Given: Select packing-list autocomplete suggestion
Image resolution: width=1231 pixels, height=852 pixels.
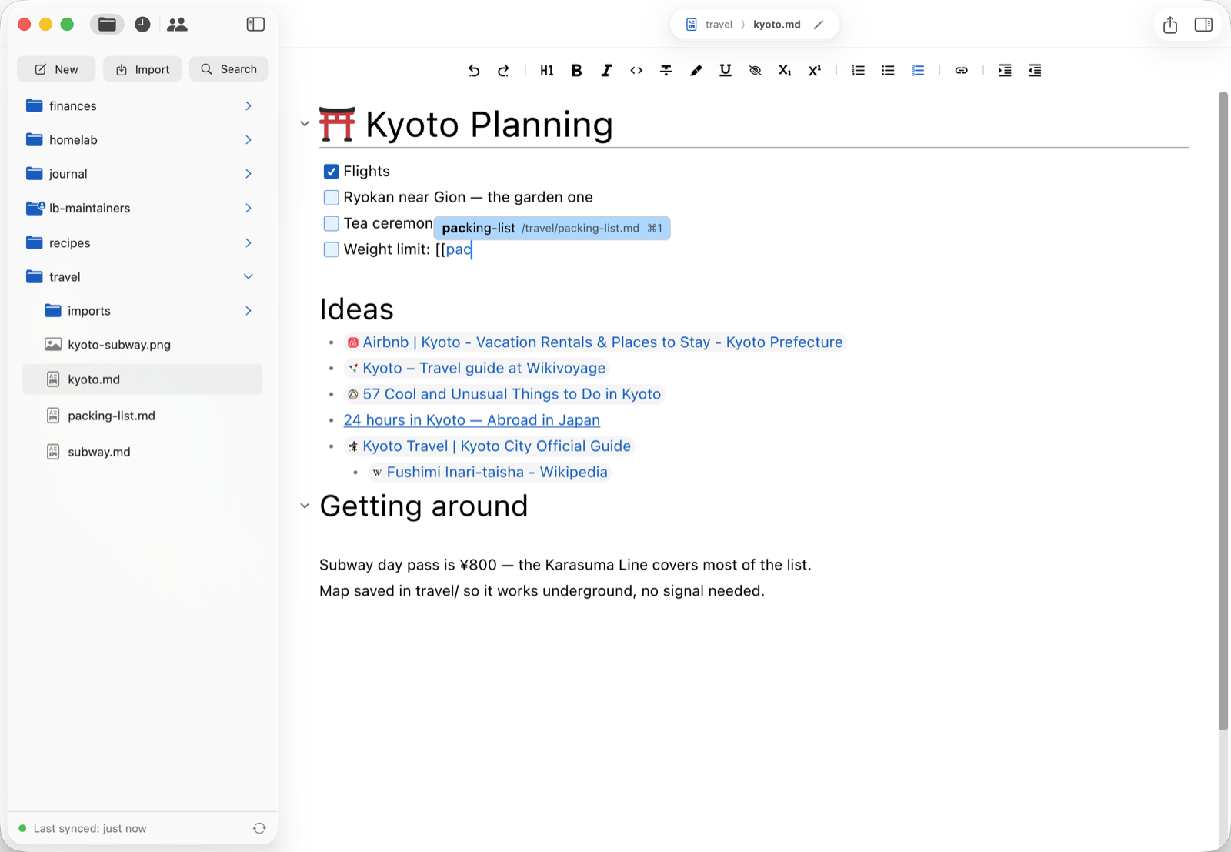Looking at the screenshot, I should tap(552, 228).
